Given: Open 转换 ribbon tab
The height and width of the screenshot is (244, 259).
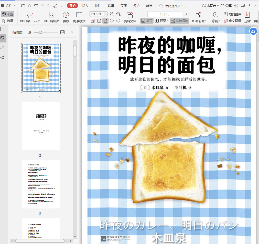Looking at the screenshot, I should (149, 6).
